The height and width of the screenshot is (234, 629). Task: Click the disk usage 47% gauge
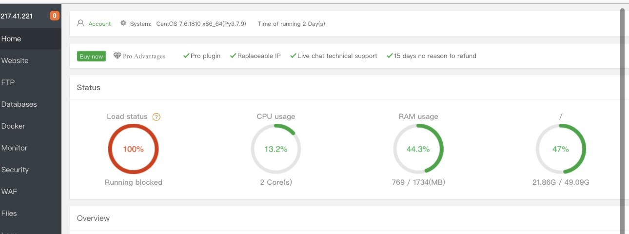[x=561, y=149]
